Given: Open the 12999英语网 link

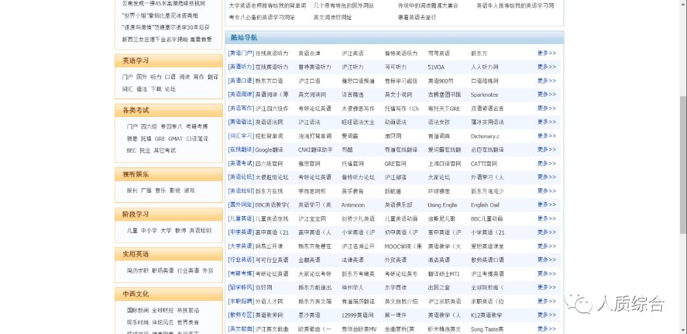Looking at the screenshot, I should point(357,315).
